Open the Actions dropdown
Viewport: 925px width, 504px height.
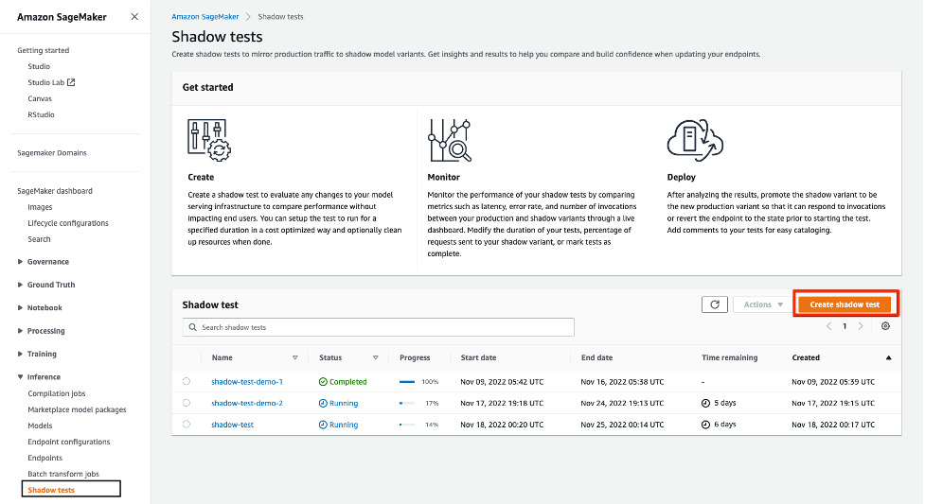(x=763, y=304)
